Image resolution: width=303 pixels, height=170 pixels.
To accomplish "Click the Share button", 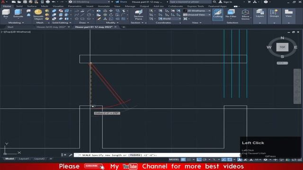I will point(121,2).
